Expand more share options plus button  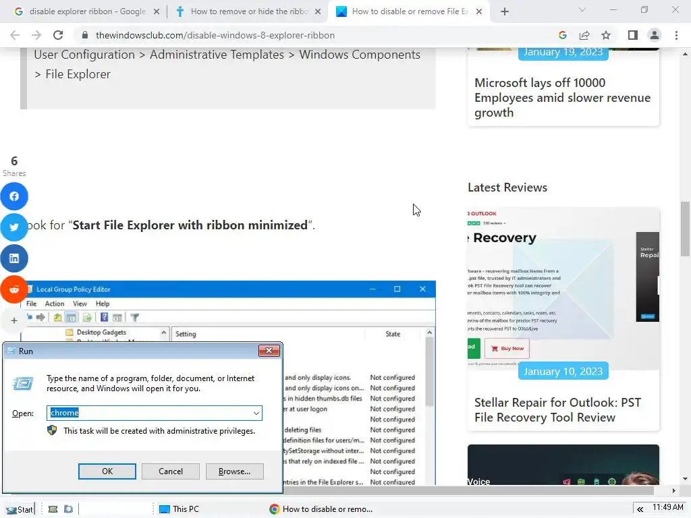click(14, 320)
